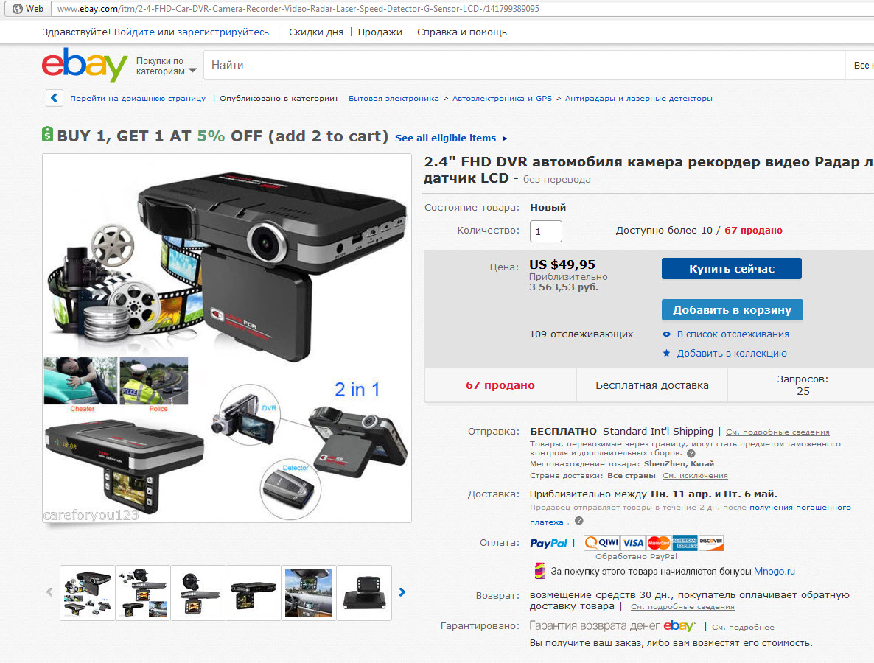Image resolution: width=874 pixels, height=663 pixels.
Task: Open the Справка и помощь menu item
Action: (x=461, y=32)
